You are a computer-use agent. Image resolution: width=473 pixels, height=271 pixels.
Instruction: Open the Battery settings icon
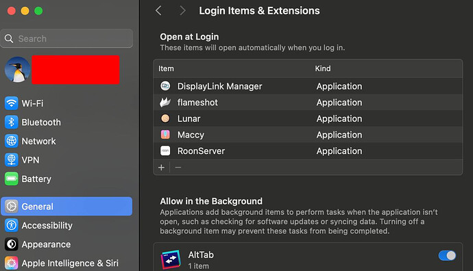[x=12, y=179]
